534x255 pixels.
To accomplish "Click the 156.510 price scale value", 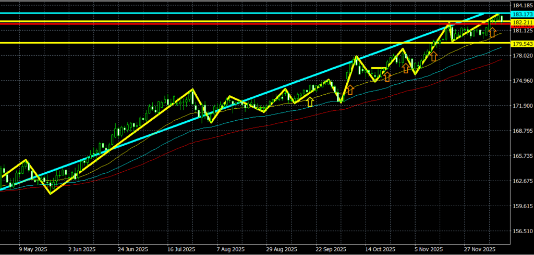I will [x=520, y=231].
